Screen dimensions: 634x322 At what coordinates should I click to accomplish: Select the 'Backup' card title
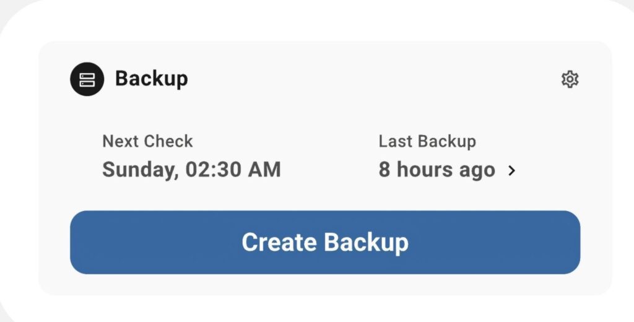point(152,79)
